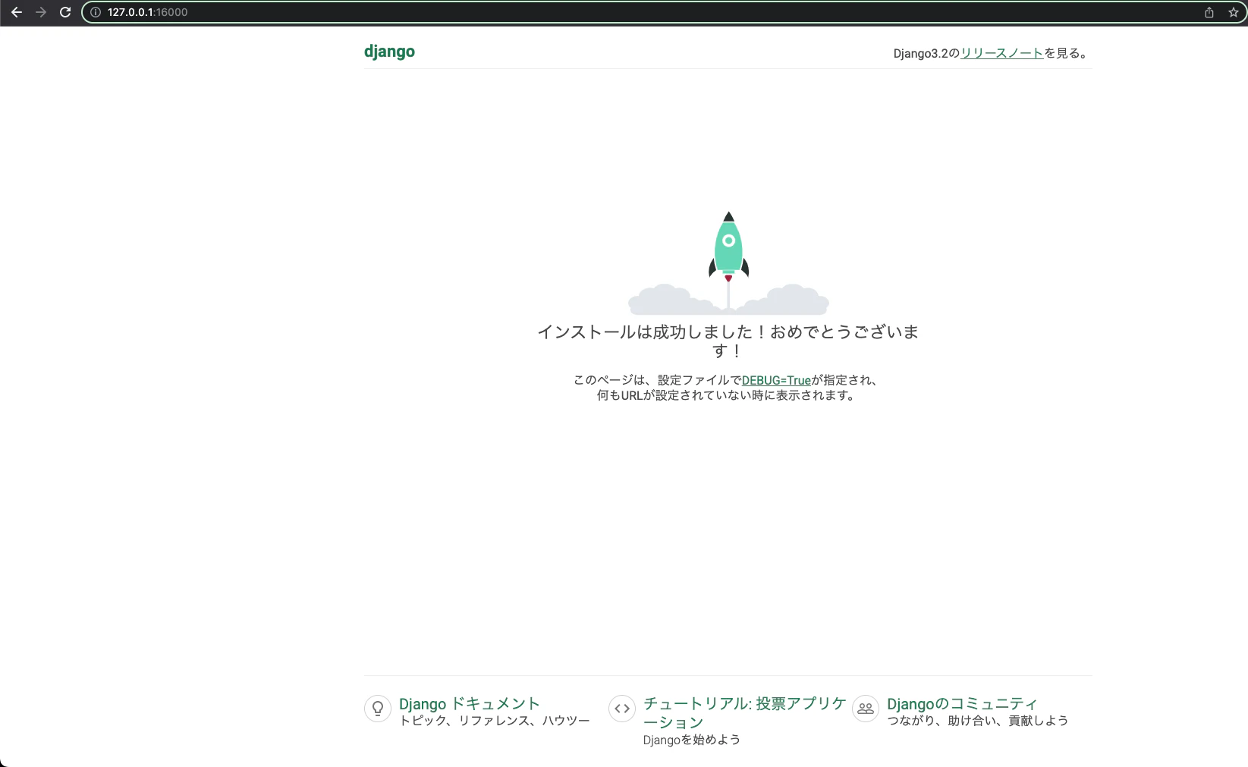The width and height of the screenshot is (1248, 767).
Task: Click the share icon near the address bar
Action: [1209, 12]
